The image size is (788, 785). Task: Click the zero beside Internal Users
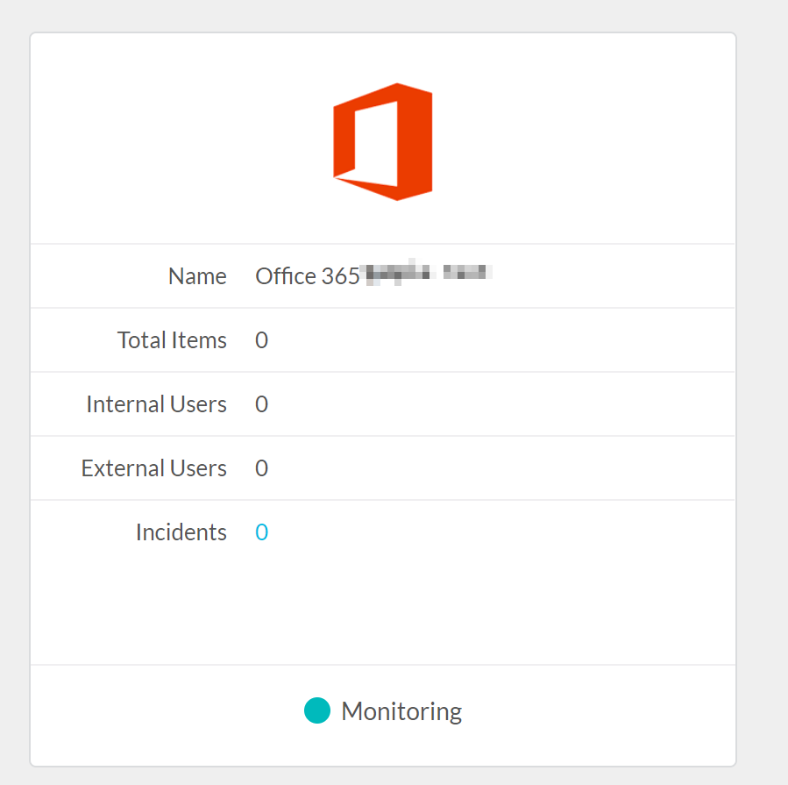click(260, 403)
